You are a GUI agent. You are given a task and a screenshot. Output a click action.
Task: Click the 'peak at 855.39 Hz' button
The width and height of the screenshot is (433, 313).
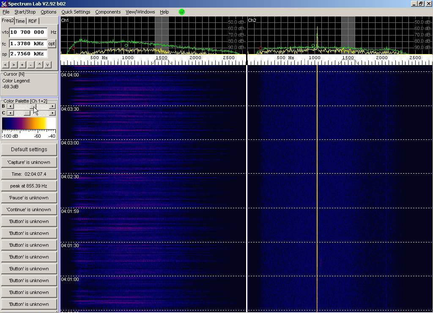(29, 186)
